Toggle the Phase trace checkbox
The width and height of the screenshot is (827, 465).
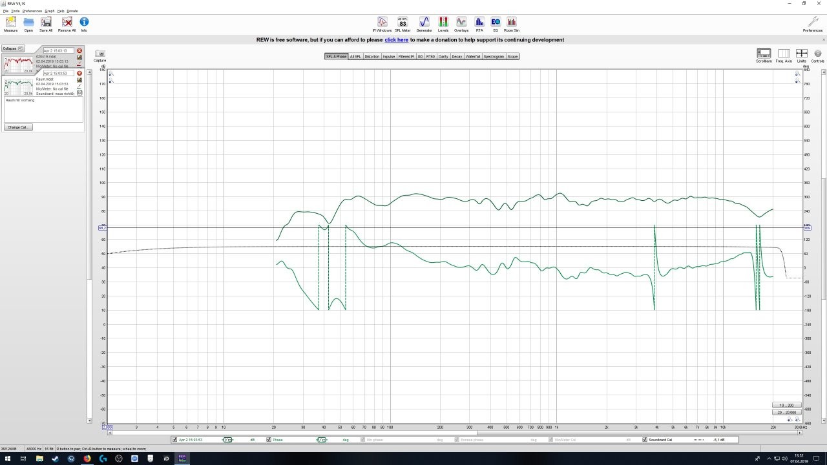click(x=269, y=440)
